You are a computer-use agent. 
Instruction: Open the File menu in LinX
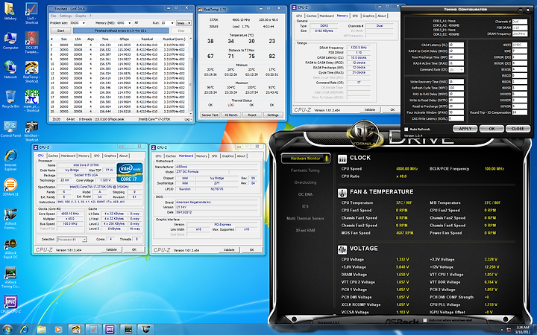pos(54,16)
